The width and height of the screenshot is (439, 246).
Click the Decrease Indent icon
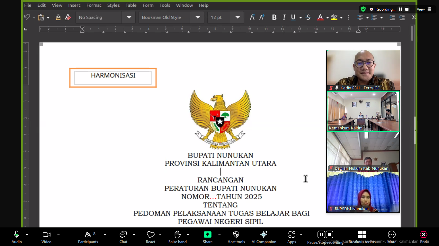[x=402, y=17]
